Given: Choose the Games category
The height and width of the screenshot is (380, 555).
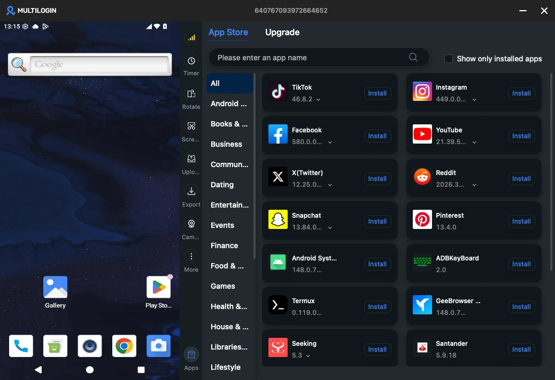Looking at the screenshot, I should (230, 286).
